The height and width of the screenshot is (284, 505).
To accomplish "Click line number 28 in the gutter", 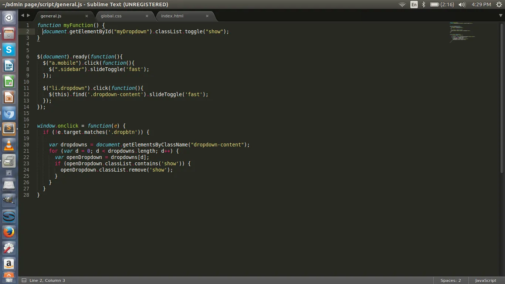I will coord(26,195).
